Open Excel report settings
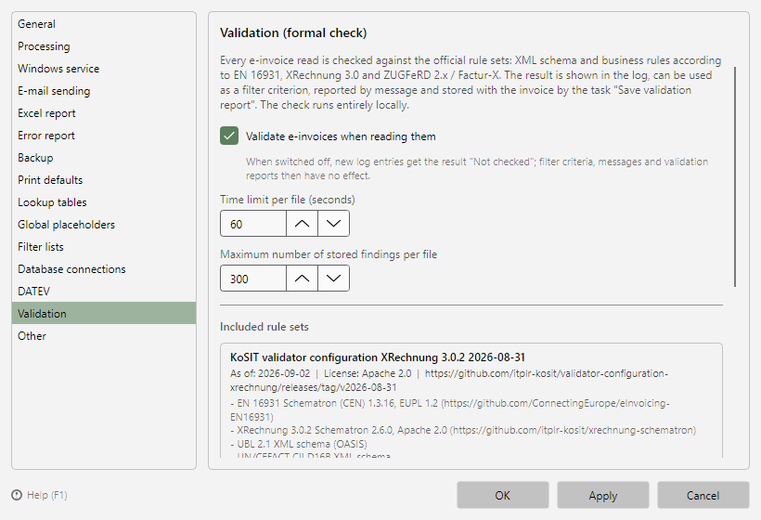 point(104,113)
